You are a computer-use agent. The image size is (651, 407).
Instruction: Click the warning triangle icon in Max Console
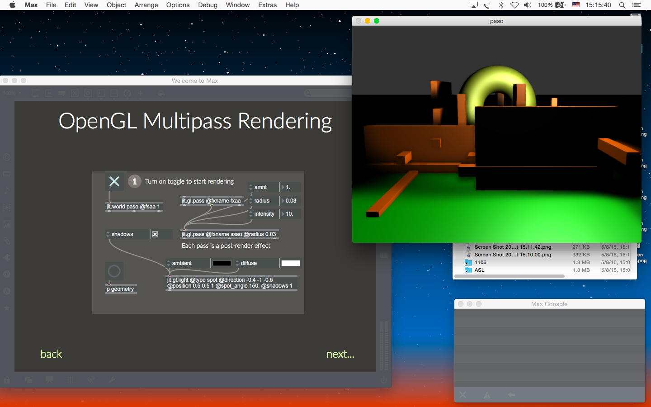pyautogui.click(x=487, y=395)
